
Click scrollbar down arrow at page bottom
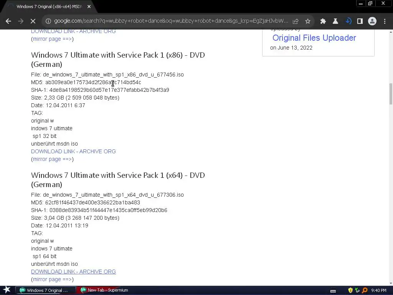[391, 283]
